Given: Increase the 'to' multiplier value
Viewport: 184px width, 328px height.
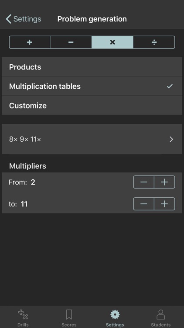Looking at the screenshot, I should (x=164, y=204).
